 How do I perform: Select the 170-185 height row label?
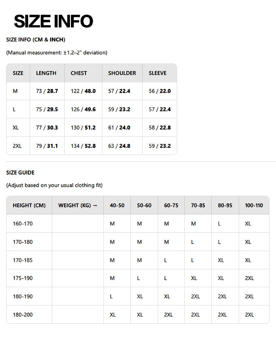coord(22,260)
